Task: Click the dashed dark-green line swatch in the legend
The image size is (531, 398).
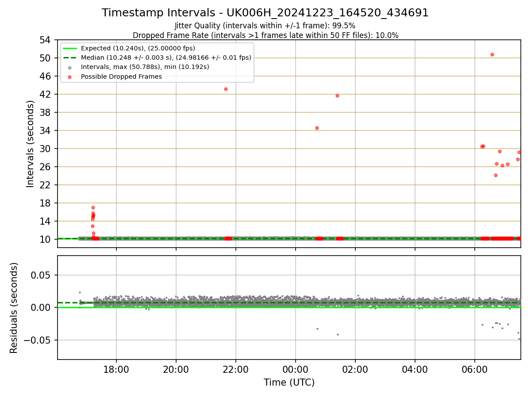Action: point(70,57)
